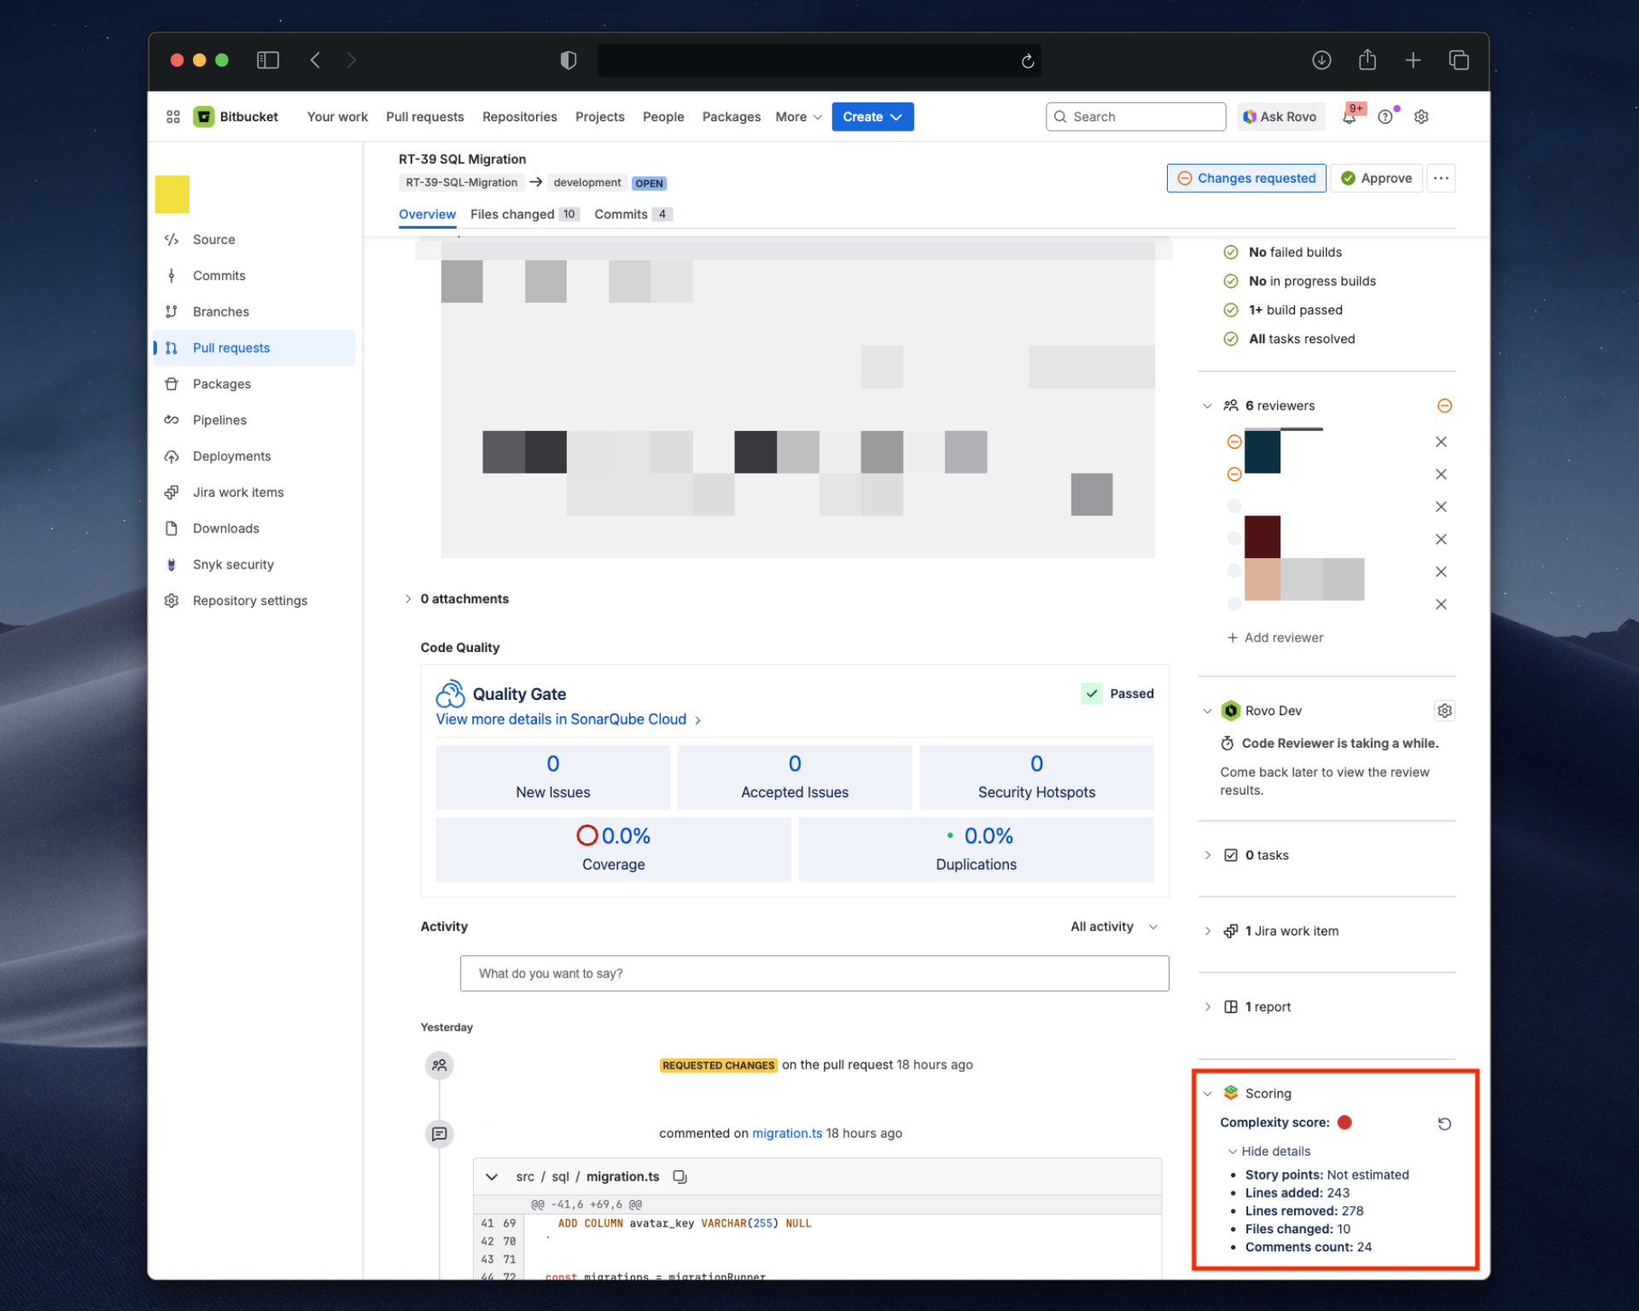1639x1311 pixels.
Task: Remove the first reviewer with X
Action: coord(1441,441)
